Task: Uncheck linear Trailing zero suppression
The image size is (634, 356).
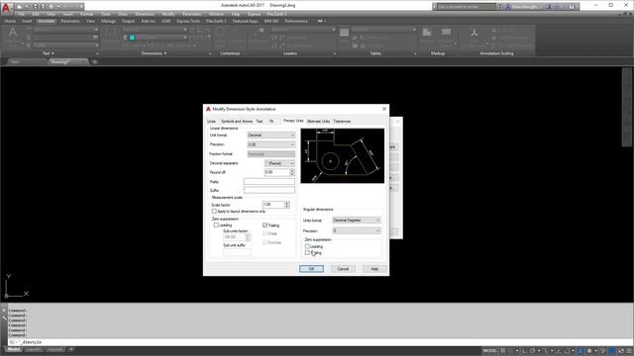Action: pos(265,225)
